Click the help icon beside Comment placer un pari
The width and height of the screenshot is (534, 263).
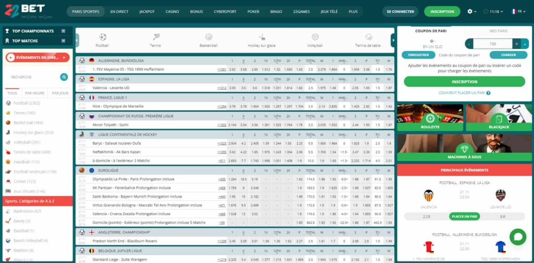pos(488,93)
